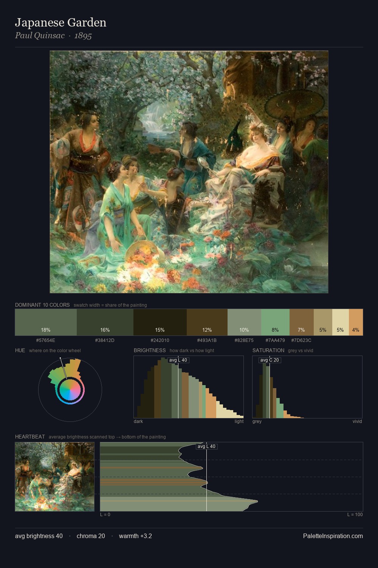Click the 'Japanese Garden' title
Screen dimensions: 378x568
point(61,22)
